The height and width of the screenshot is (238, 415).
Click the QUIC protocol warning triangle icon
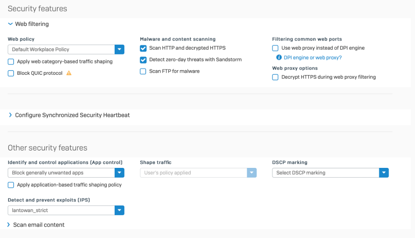pos(69,73)
